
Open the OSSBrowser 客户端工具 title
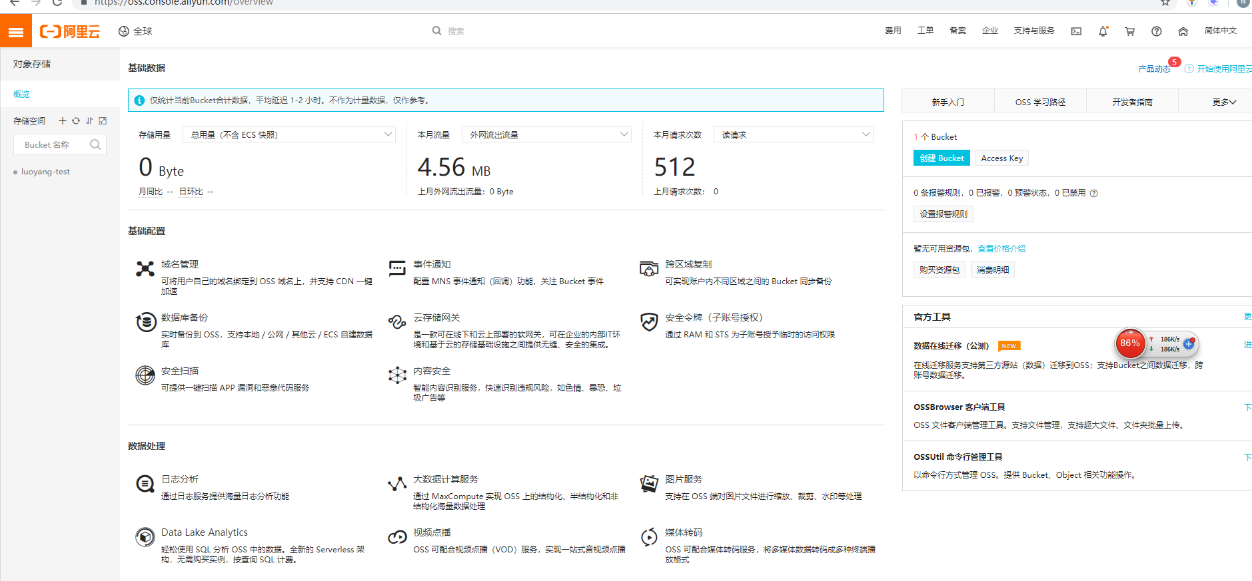tap(959, 407)
